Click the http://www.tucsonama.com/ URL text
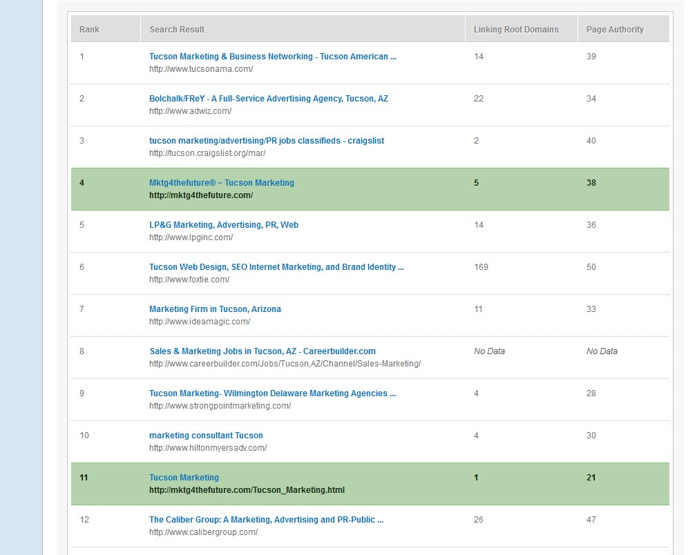This screenshot has height=555, width=697. tap(201, 69)
